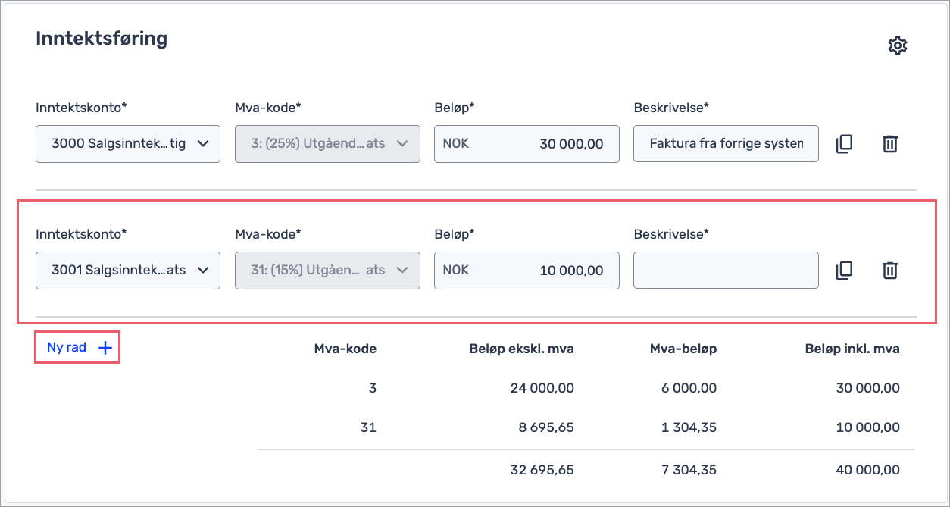Screen dimensions: 950x507
Task: Click the plus icon beside Ny rad
Action: click(x=105, y=348)
